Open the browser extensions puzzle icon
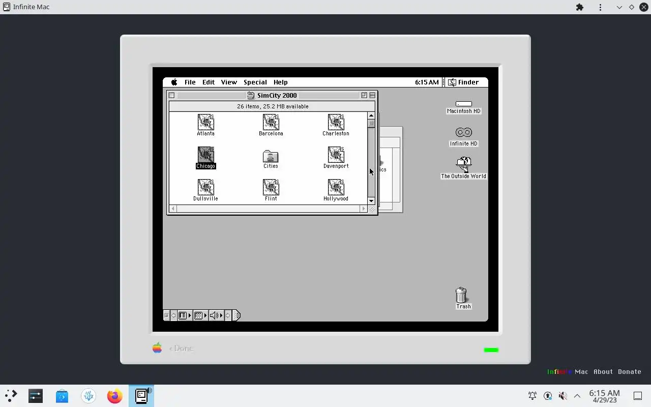Image resolution: width=651 pixels, height=407 pixels. tap(580, 7)
